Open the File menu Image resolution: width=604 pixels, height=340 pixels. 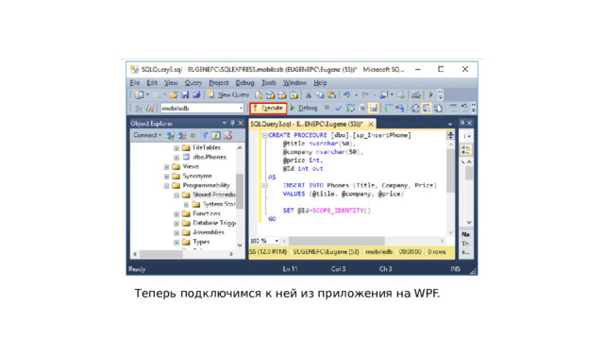(x=135, y=82)
